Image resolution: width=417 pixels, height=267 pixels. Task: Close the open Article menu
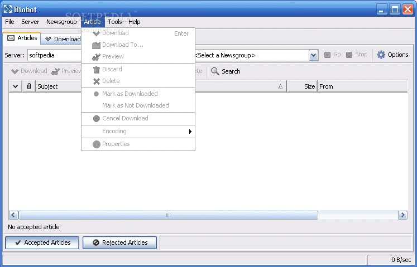point(92,22)
